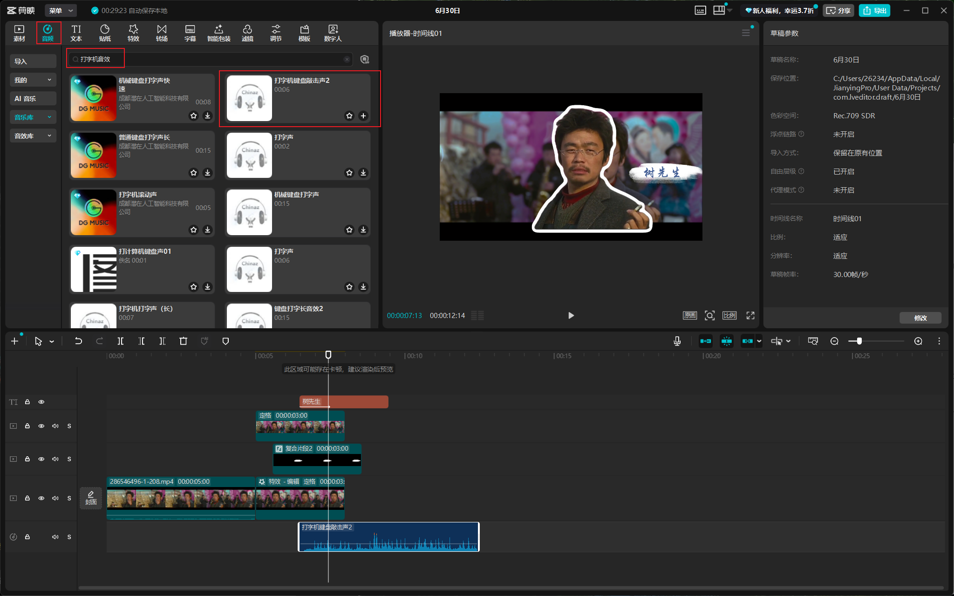This screenshot has height=596, width=954.
Task: Adjust the timeline zoom slider
Action: point(859,341)
